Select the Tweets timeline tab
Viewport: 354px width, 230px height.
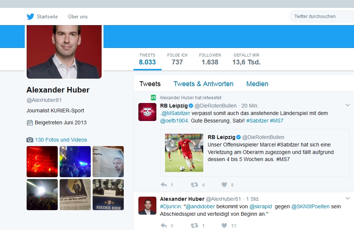coord(150,84)
